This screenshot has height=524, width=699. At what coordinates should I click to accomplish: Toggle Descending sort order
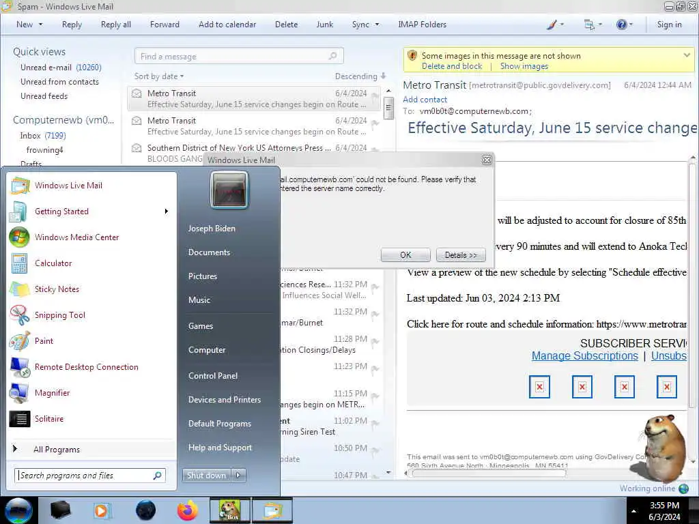[x=360, y=76]
